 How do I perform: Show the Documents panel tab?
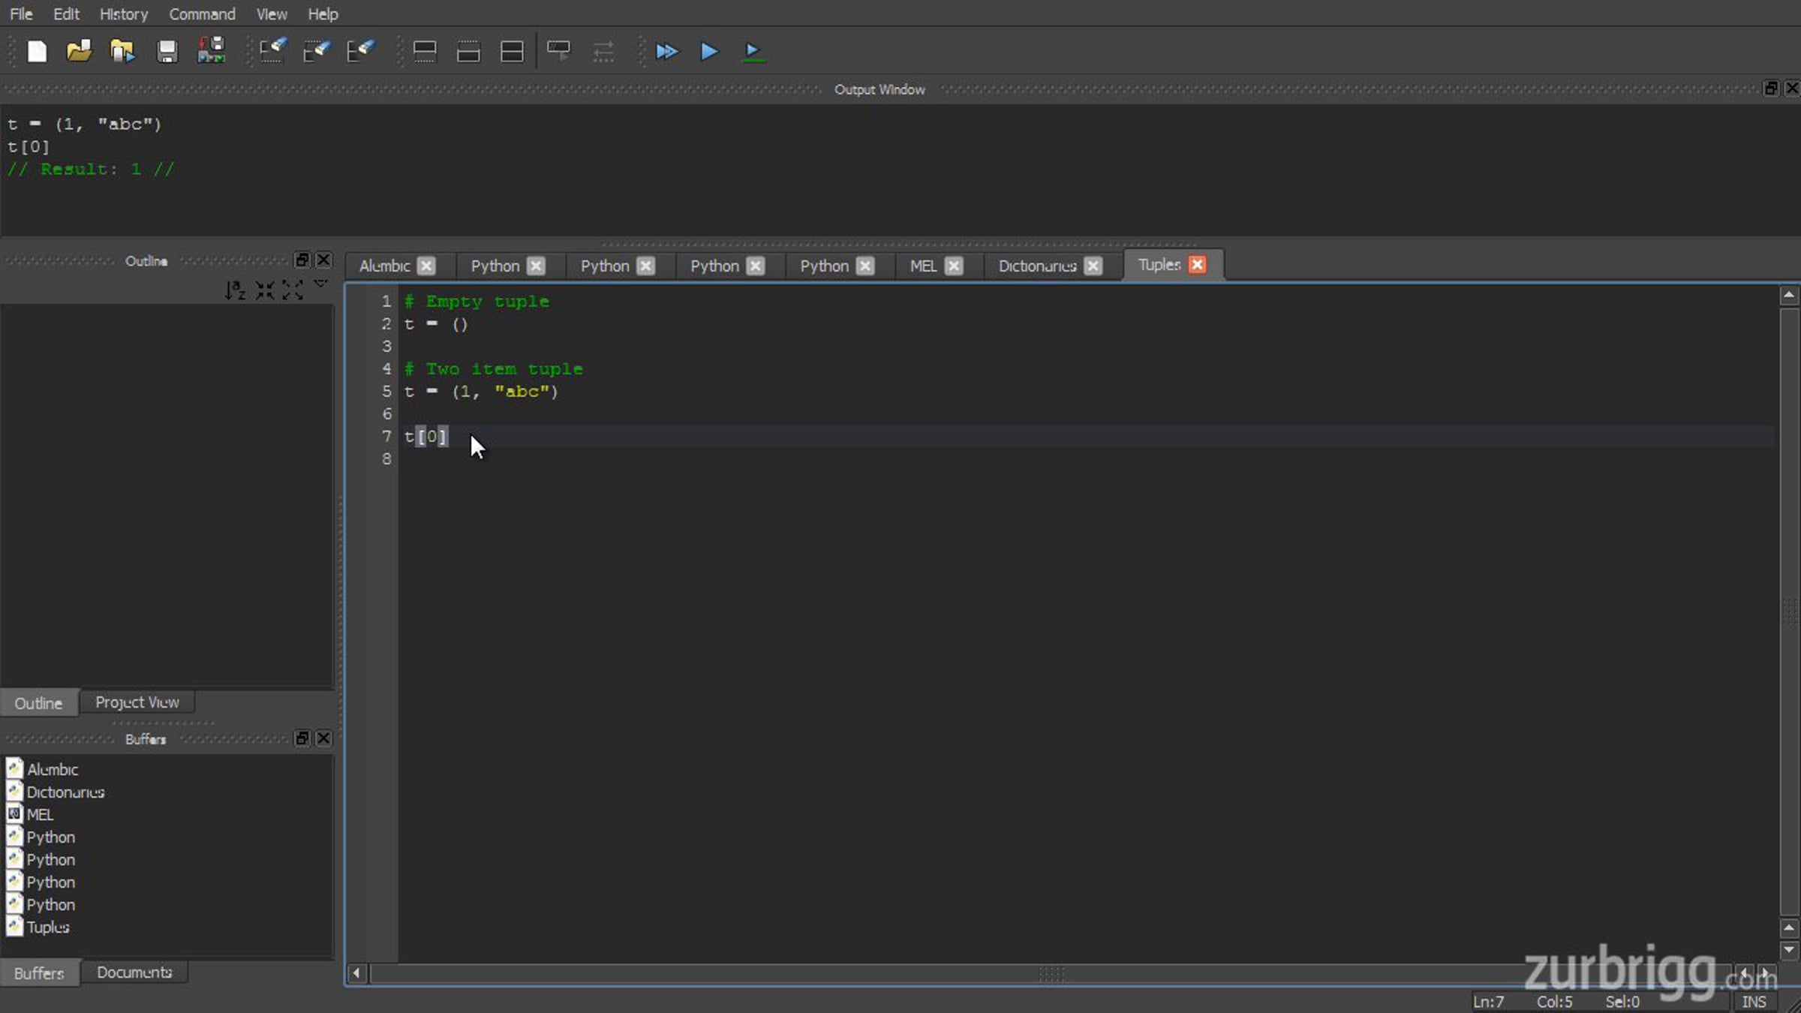[x=134, y=972]
